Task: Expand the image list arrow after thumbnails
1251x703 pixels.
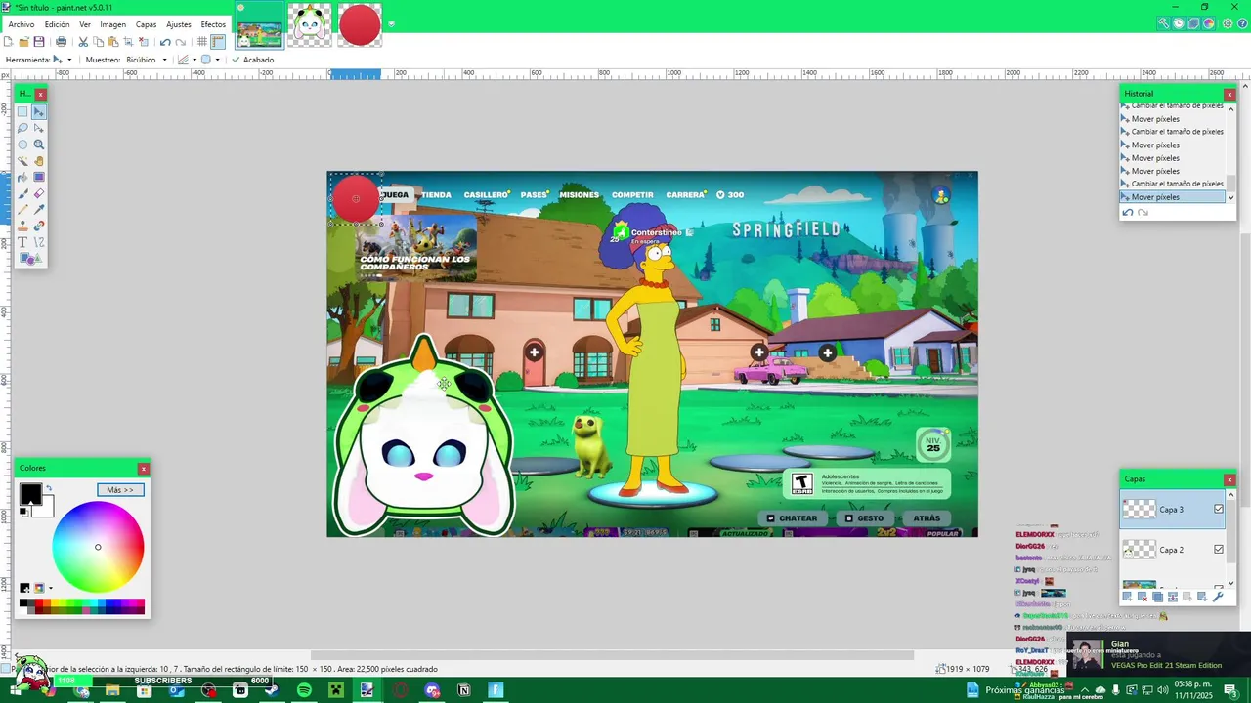Action: 391,23
